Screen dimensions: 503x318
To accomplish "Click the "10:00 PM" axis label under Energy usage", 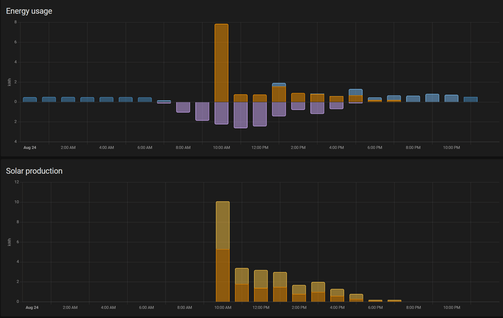I will pyautogui.click(x=451, y=148).
